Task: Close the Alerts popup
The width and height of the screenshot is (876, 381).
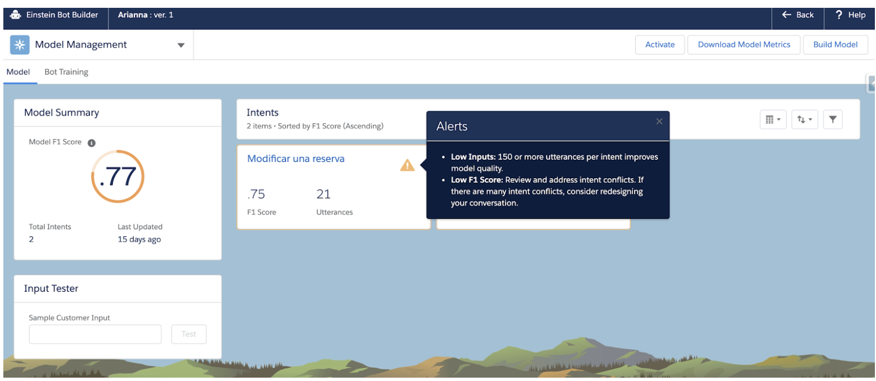Action: [659, 121]
